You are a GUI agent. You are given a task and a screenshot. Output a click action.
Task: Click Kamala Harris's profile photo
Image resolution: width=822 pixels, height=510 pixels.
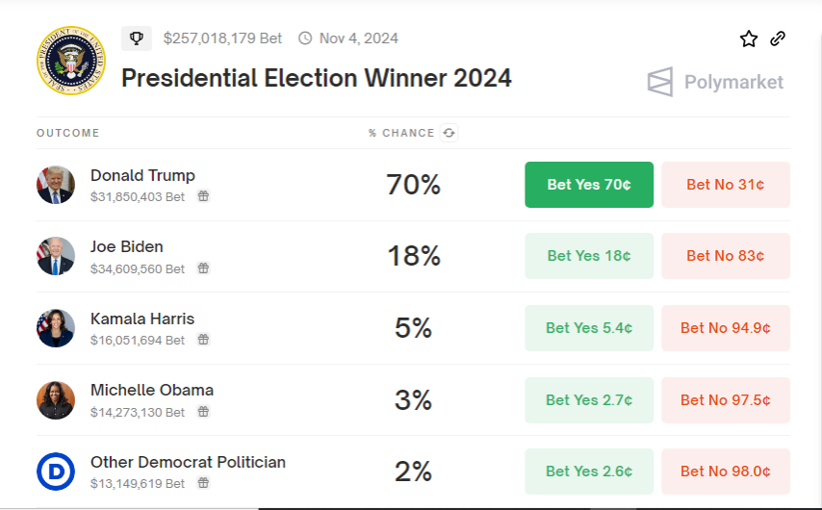click(x=56, y=328)
